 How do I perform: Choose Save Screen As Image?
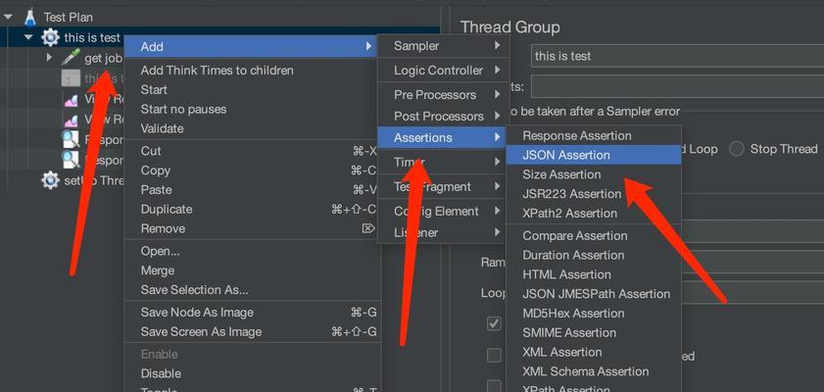[251, 332]
